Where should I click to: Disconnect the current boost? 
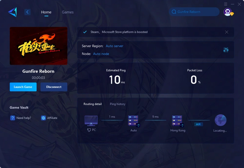tap(54, 87)
